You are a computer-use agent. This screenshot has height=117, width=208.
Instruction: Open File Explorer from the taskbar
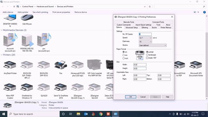(78, 114)
